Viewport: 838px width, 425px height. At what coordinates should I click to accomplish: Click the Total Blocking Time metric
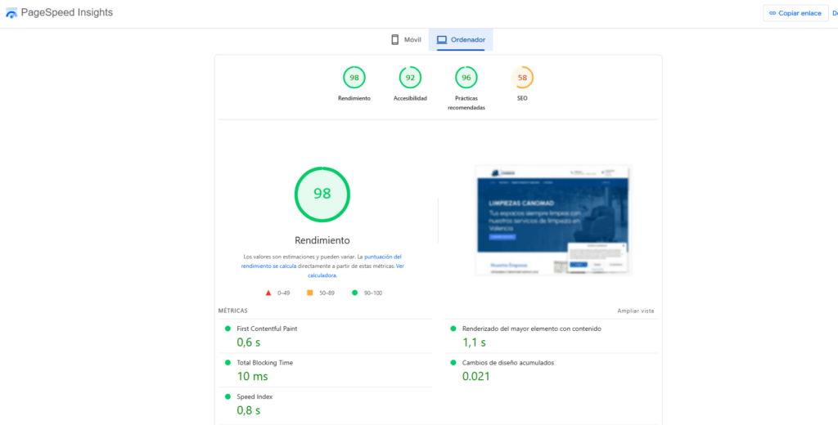click(x=264, y=363)
